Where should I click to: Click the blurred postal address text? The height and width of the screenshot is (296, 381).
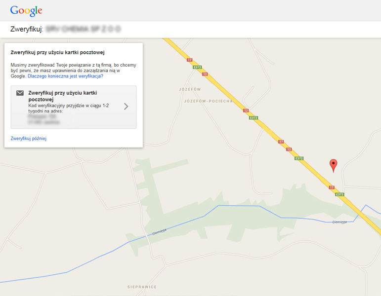(44, 119)
